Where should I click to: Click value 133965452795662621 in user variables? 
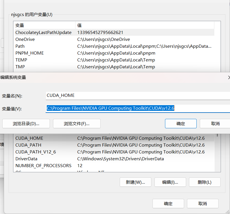click(100, 33)
